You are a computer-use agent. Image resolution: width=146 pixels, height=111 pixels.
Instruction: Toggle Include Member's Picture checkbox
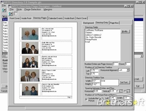click(x=86, y=99)
